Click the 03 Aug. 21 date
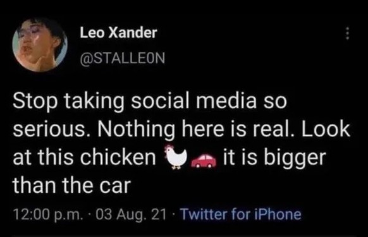 (x=131, y=214)
